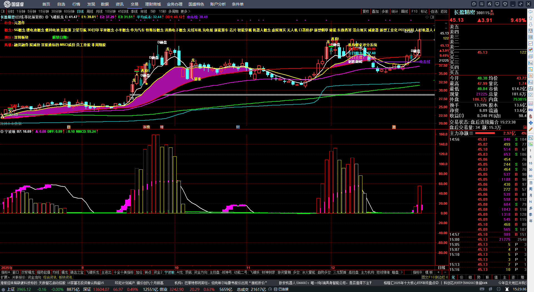The width and height of the screenshot is (534, 292).
Task: Open the settings sliders icon in title bar
Action: pos(482,4)
